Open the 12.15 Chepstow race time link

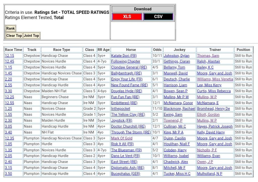[10, 56]
